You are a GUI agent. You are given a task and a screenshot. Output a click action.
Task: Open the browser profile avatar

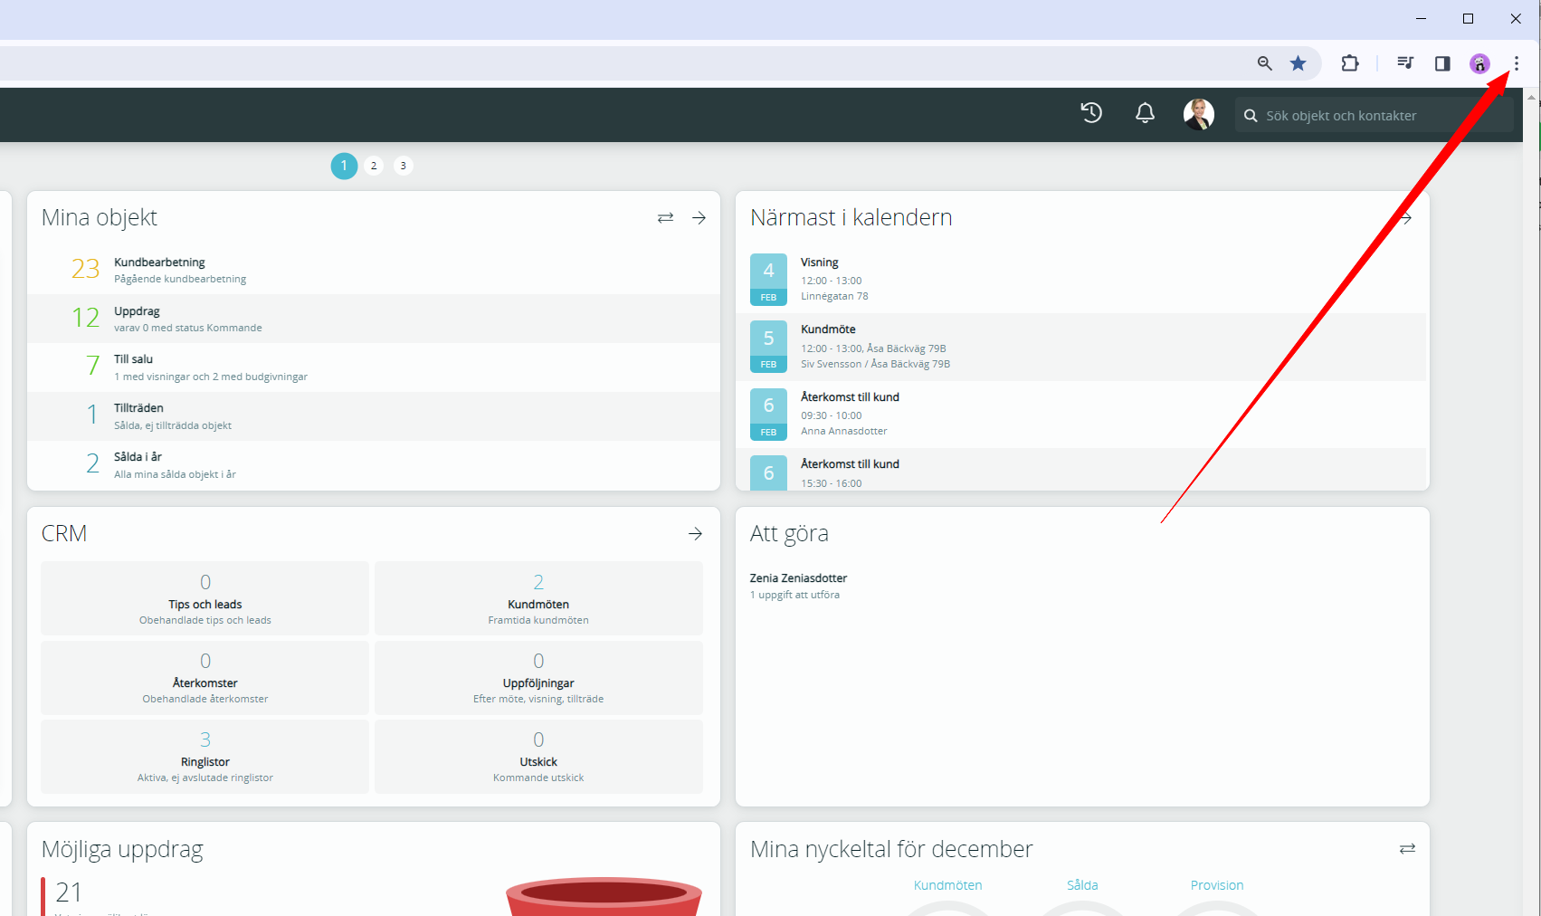point(1479,63)
